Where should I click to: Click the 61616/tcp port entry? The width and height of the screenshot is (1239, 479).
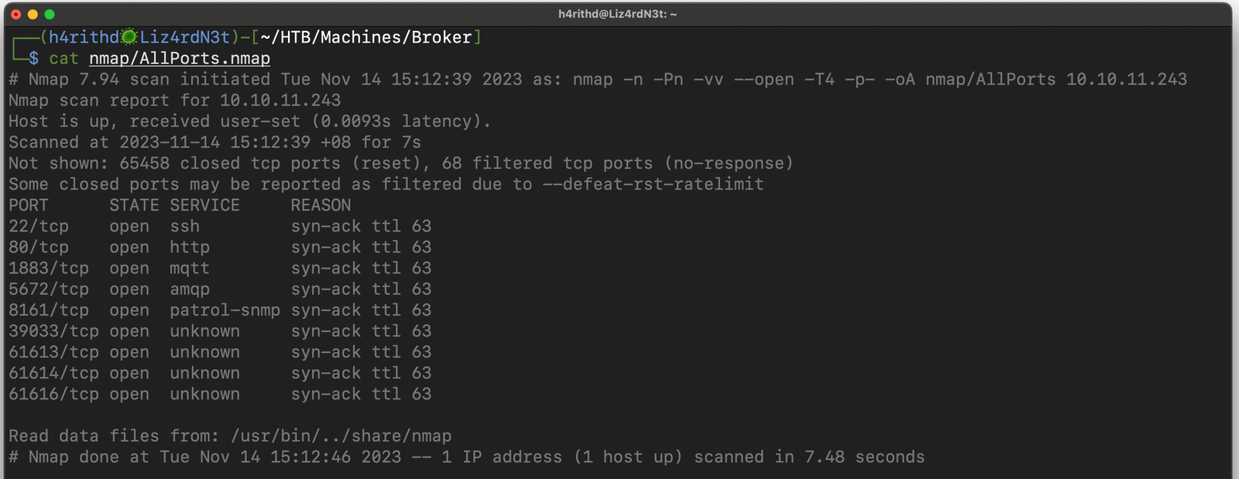[x=53, y=394]
